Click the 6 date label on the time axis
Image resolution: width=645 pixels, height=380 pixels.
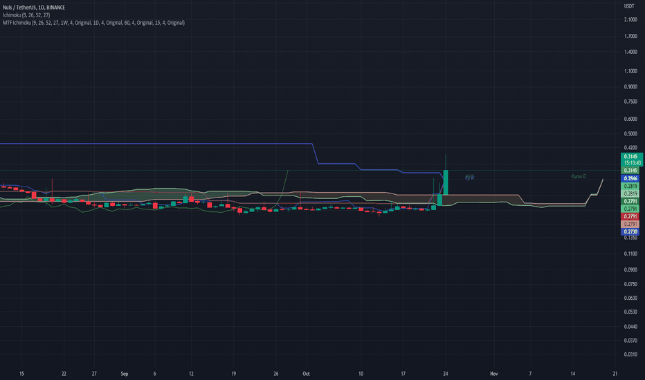pos(154,374)
